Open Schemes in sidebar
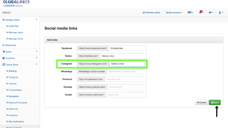Image resolution: width=228 pixels, height=128 pixels. (12, 109)
